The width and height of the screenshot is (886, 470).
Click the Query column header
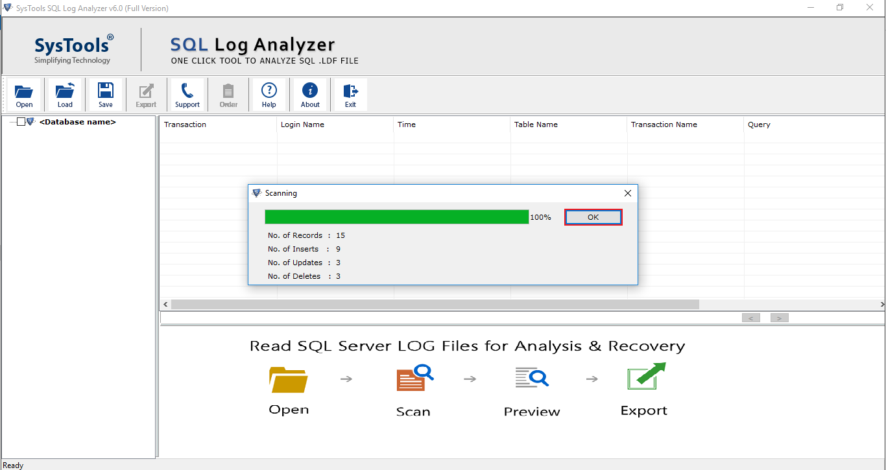[x=815, y=124]
